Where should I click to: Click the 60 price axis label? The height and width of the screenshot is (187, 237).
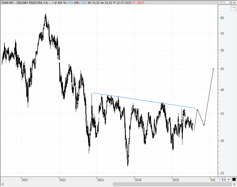[222, 18]
